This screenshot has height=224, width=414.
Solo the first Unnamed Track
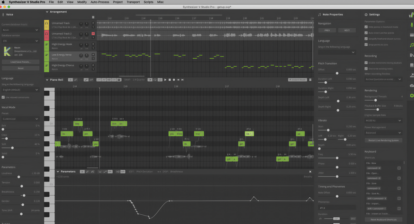pyautogui.click(x=93, y=27)
